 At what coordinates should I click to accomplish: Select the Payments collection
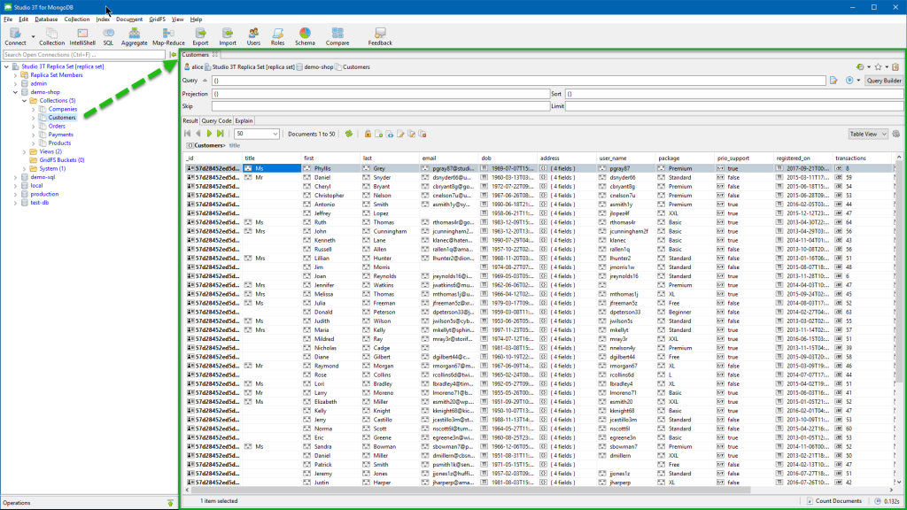(61, 135)
